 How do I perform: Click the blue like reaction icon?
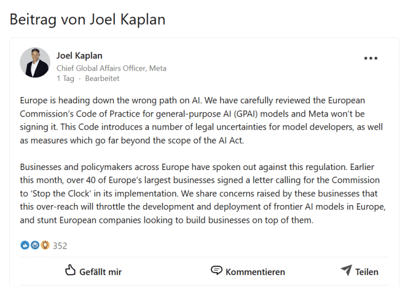click(x=25, y=245)
